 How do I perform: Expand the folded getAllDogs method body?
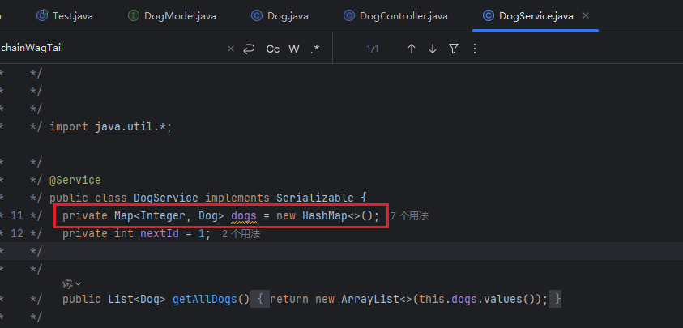coord(259,300)
